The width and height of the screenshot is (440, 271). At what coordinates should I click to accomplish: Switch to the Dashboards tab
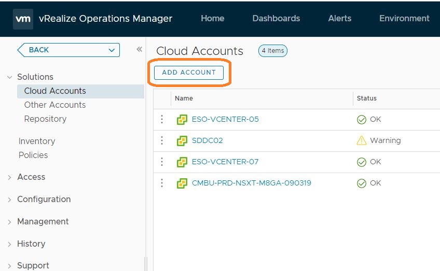[276, 19]
